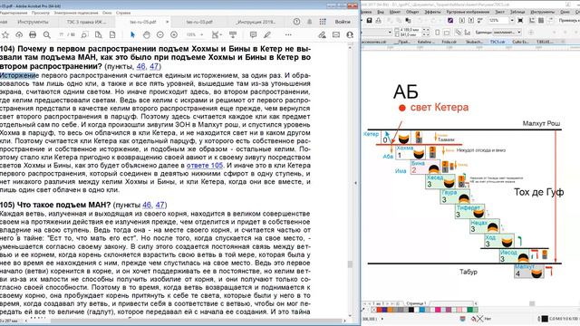Open the Справка menu in Acrobat

(x=123, y=13)
